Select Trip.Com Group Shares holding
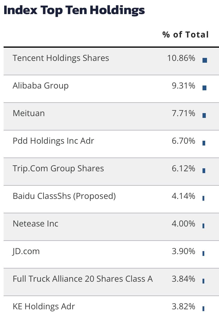The height and width of the screenshot is (318, 219). pos(58,169)
